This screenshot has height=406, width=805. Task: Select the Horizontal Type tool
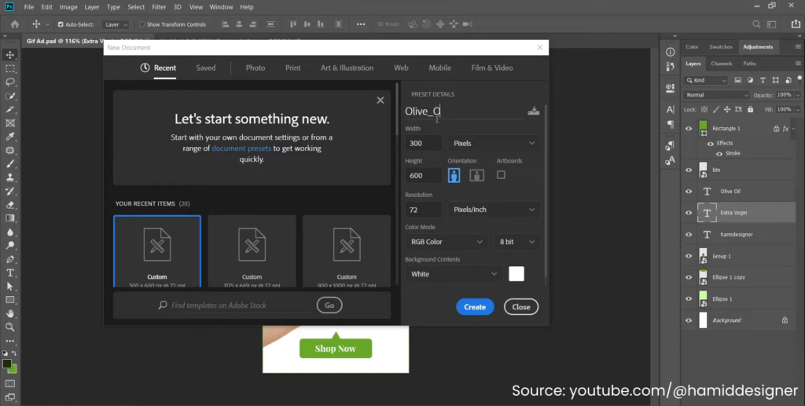pyautogui.click(x=9, y=272)
